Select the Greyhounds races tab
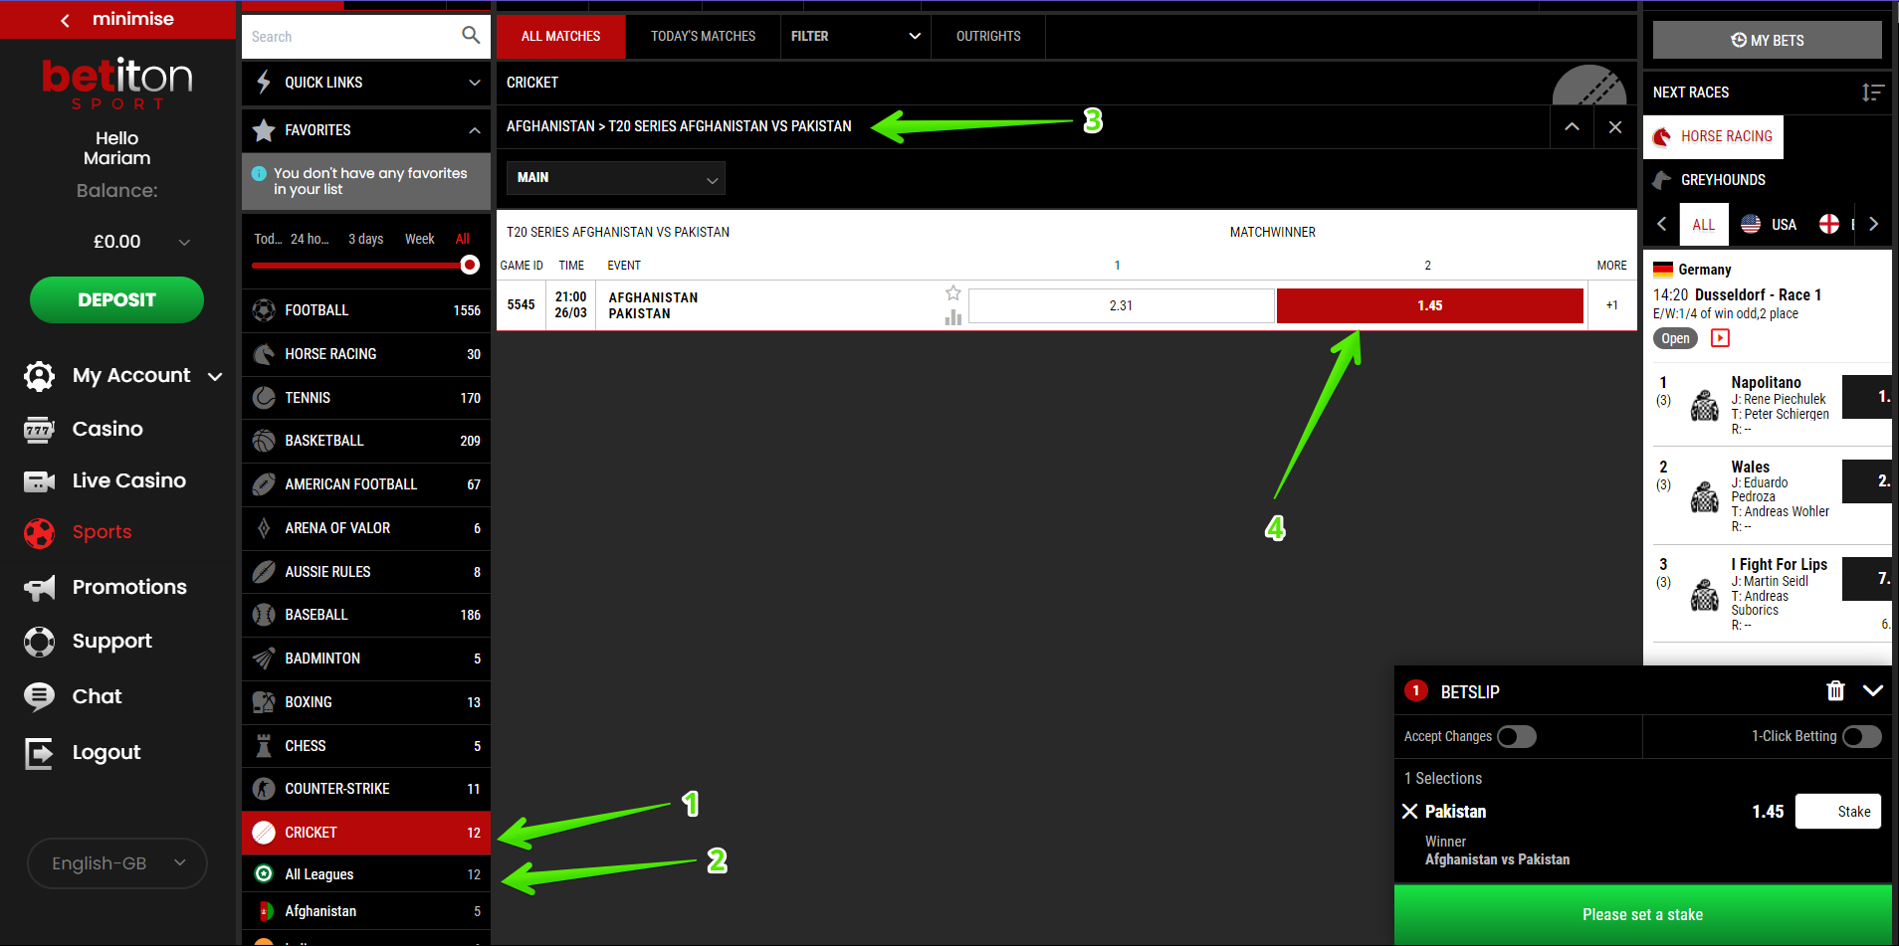This screenshot has width=1899, height=946. [x=1709, y=180]
